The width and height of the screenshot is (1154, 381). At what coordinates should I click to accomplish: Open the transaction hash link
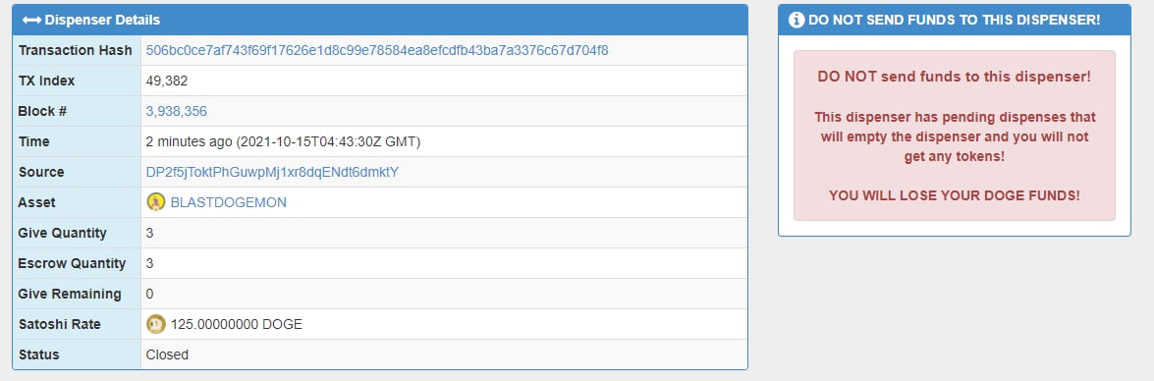pos(377,51)
